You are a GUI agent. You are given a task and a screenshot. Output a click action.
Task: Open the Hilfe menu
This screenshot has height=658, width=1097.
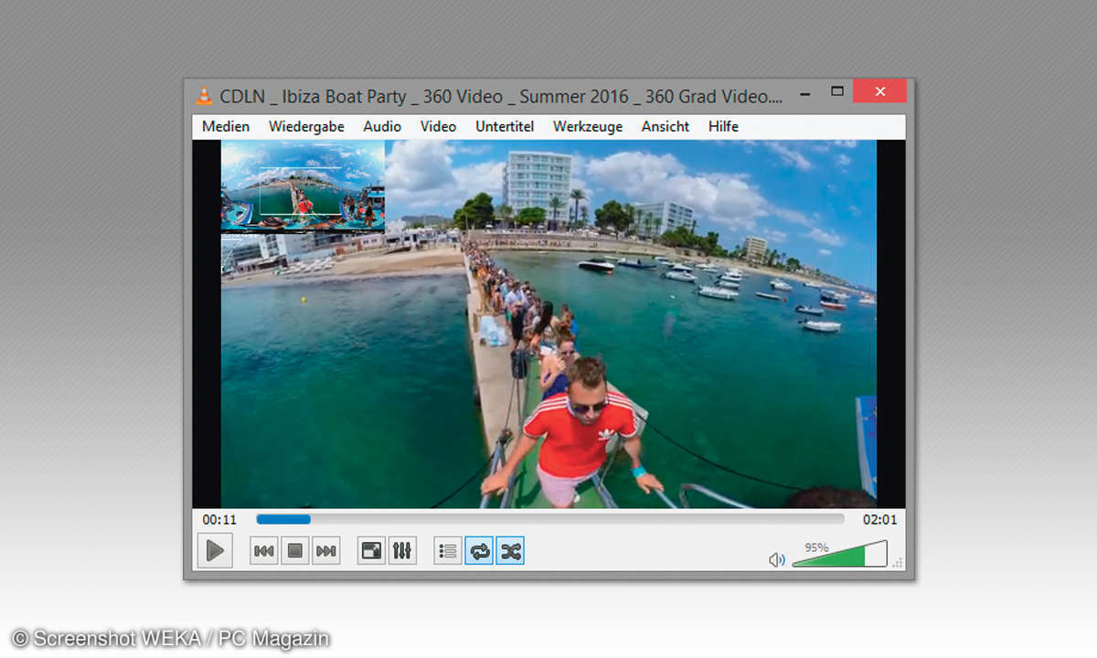723,126
